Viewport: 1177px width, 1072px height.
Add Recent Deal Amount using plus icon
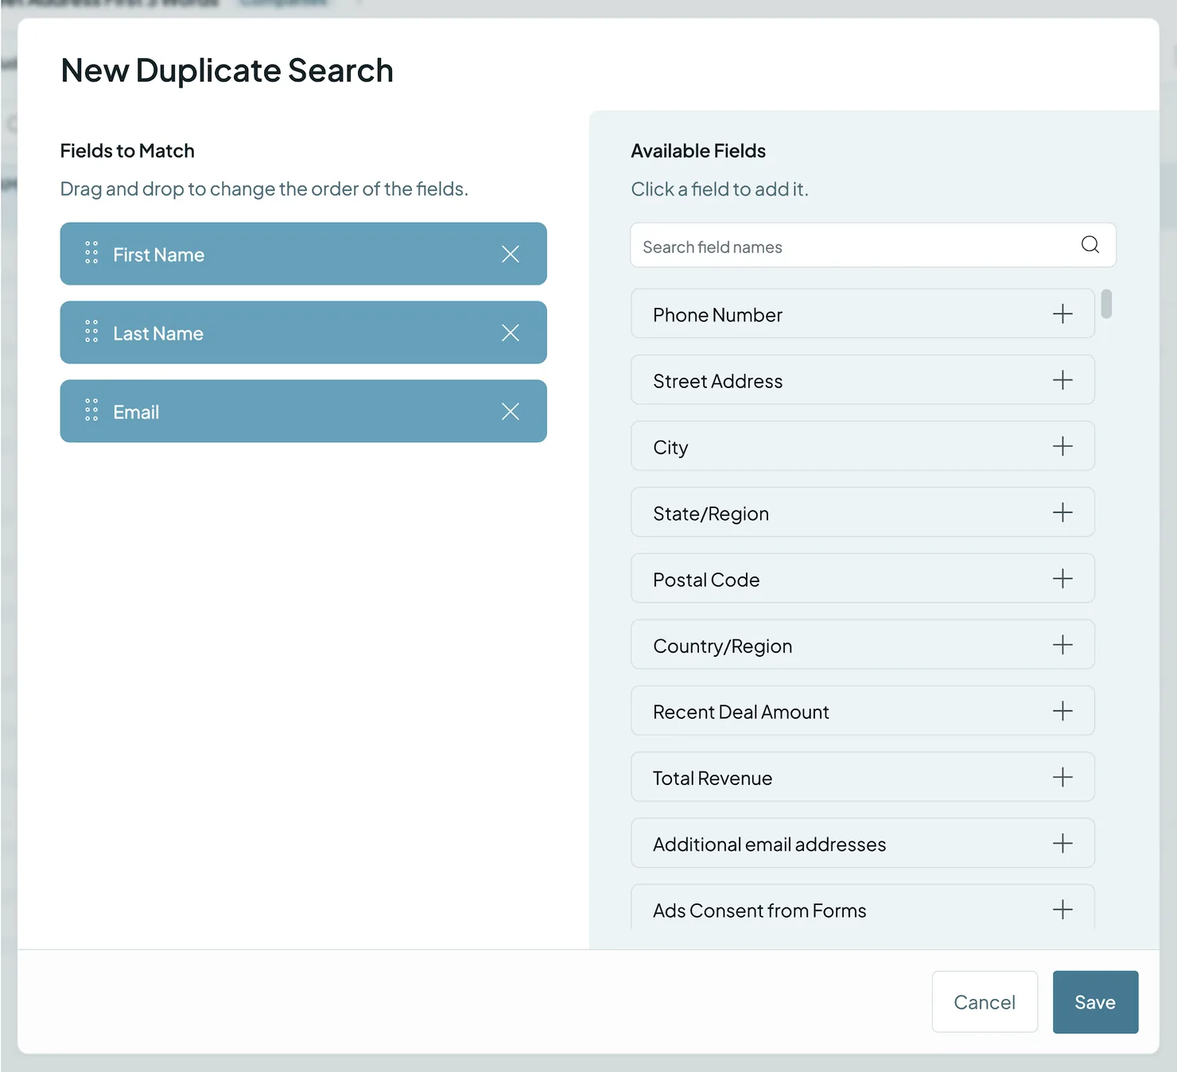pyautogui.click(x=1062, y=711)
